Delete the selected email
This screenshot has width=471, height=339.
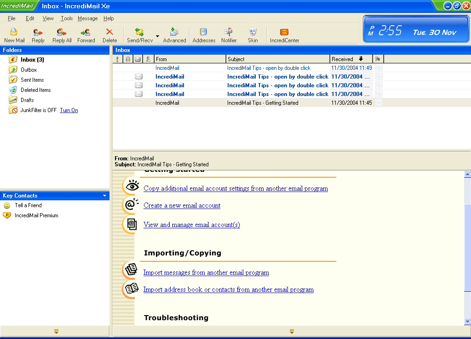click(109, 35)
